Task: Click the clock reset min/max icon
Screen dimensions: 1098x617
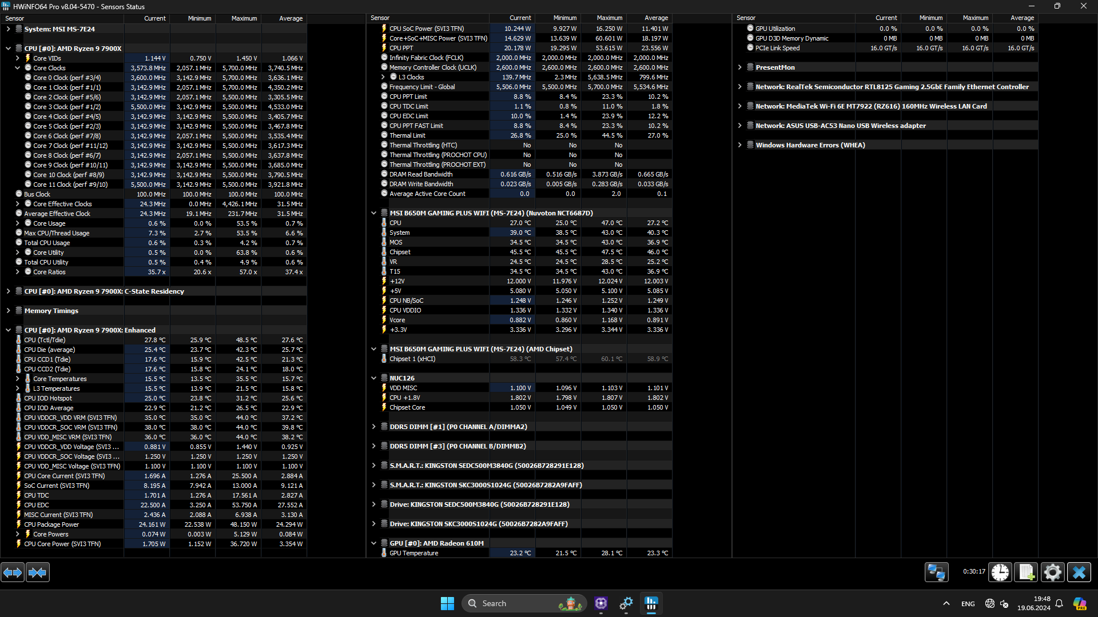Action: point(1000,572)
